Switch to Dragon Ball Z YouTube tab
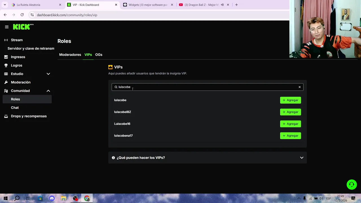 click(204, 5)
